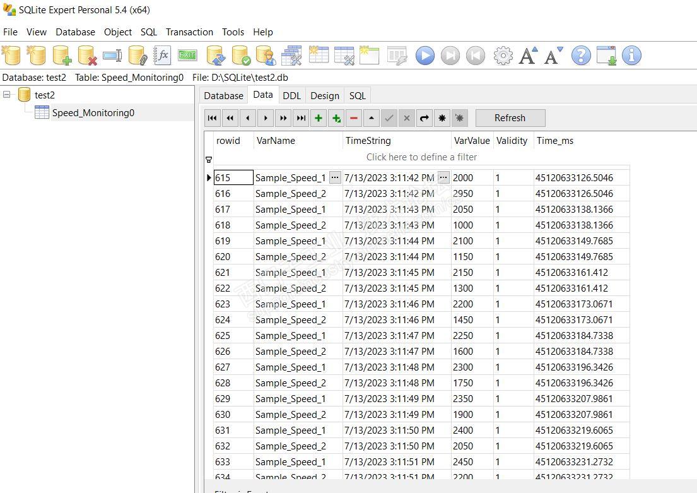697x493 pixels.
Task: Select Time_ms cell 45120633161.412 in row 621
Action: click(582, 272)
